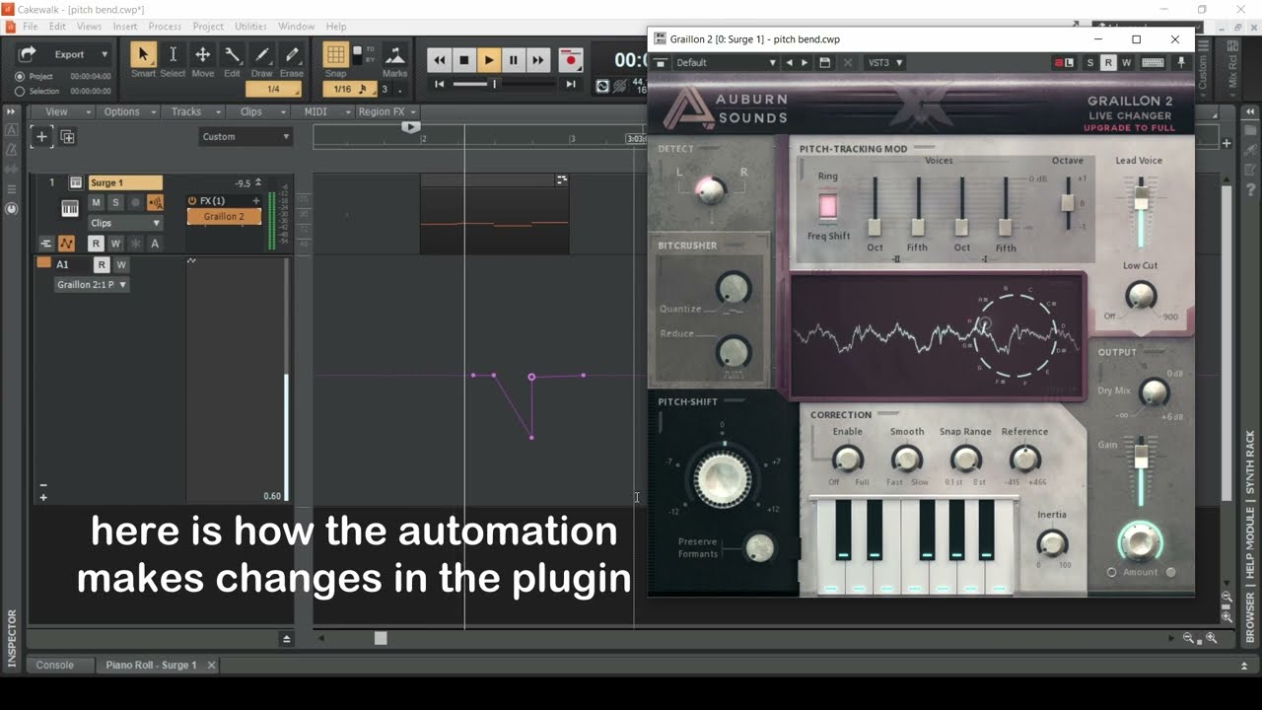Screen dimensions: 1262x710
Task: Toggle Read on A1 automation lane
Action: 102,264
